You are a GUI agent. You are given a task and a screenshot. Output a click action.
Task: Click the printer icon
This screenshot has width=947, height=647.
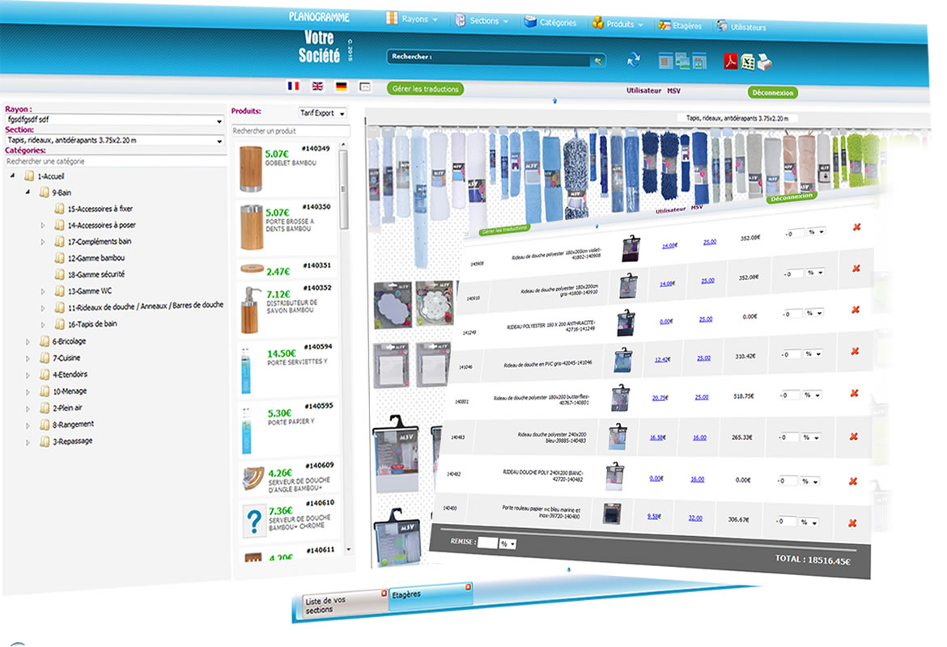point(765,61)
